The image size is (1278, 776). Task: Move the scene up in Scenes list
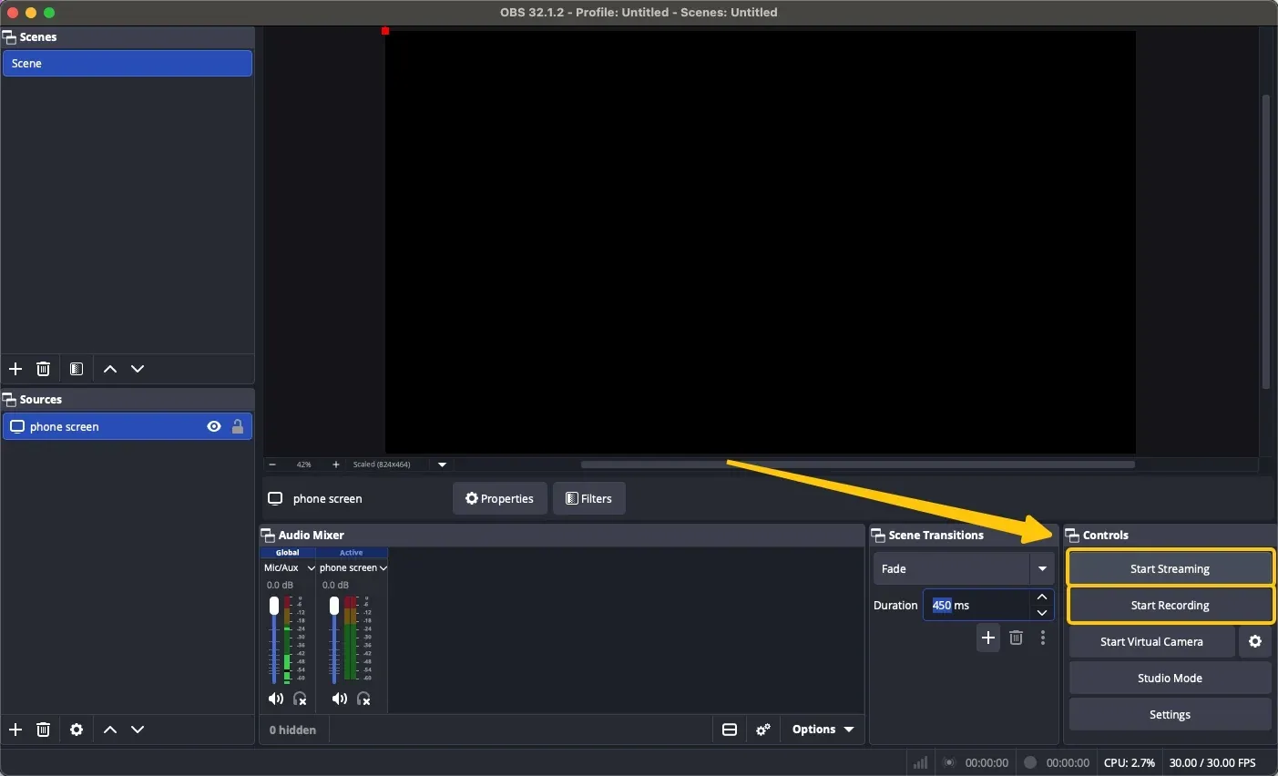[x=110, y=369]
